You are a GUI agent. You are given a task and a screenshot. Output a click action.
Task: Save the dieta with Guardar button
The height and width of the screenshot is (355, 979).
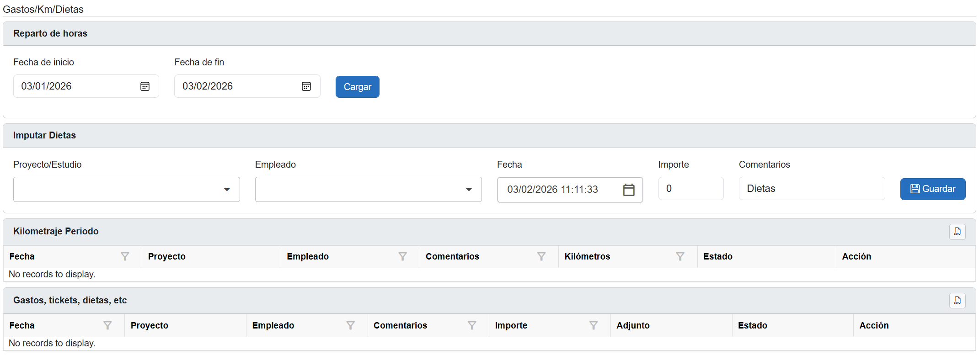tap(932, 189)
